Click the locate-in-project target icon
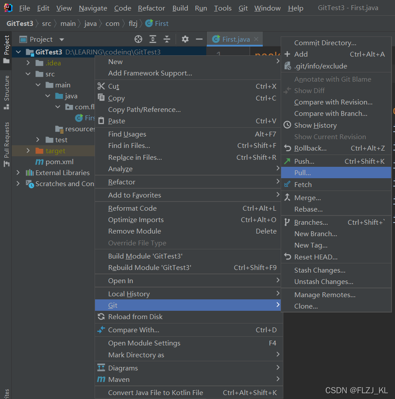 [x=138, y=39]
